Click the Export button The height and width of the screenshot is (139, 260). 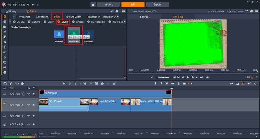(x=157, y=5)
